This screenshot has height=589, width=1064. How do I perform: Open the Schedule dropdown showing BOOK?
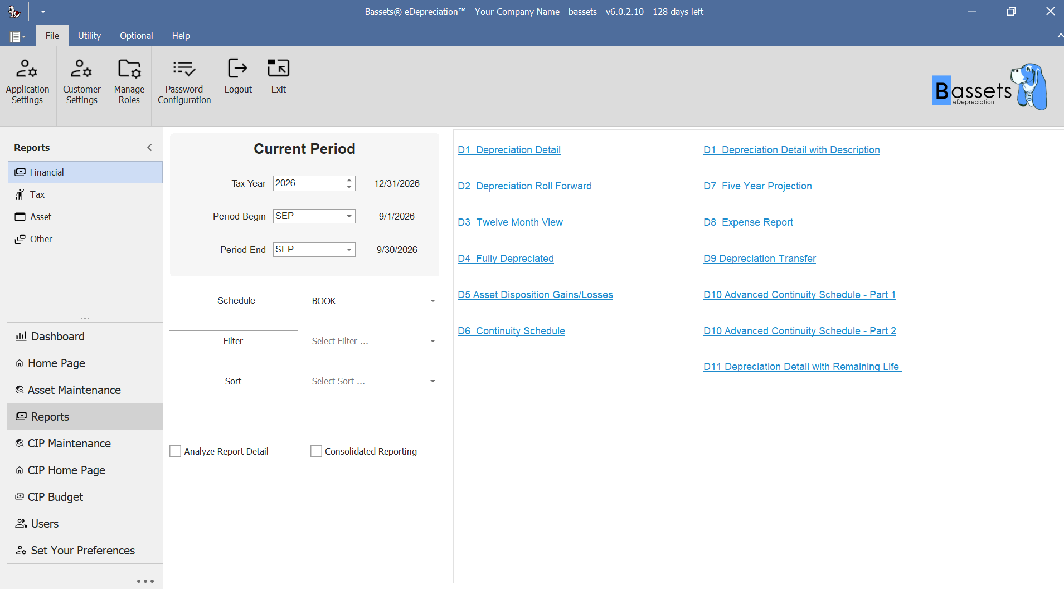click(x=433, y=301)
